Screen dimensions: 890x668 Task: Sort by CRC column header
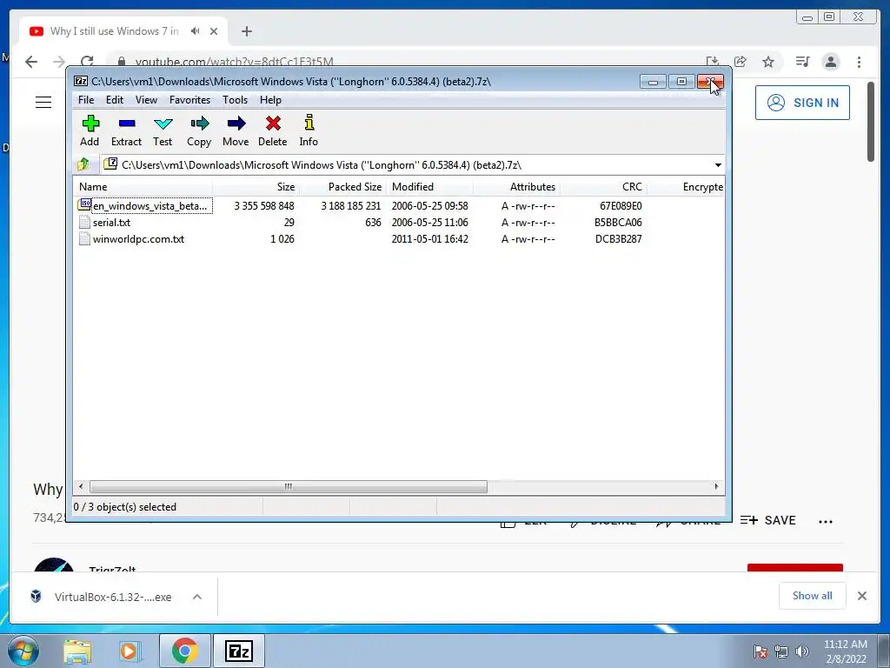tap(603, 187)
